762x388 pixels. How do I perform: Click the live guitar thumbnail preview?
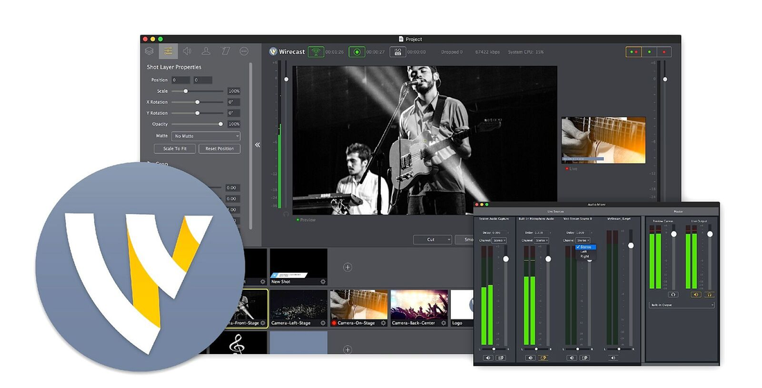(603, 140)
